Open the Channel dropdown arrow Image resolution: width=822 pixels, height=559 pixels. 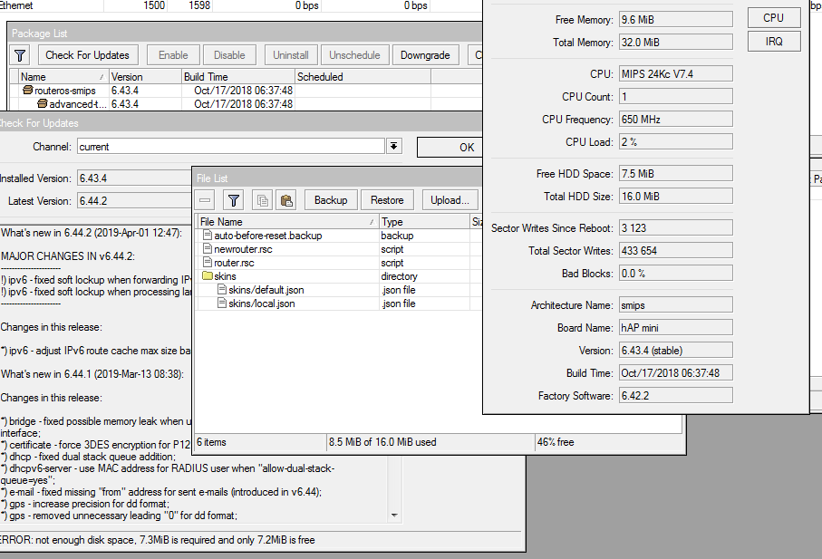[394, 147]
